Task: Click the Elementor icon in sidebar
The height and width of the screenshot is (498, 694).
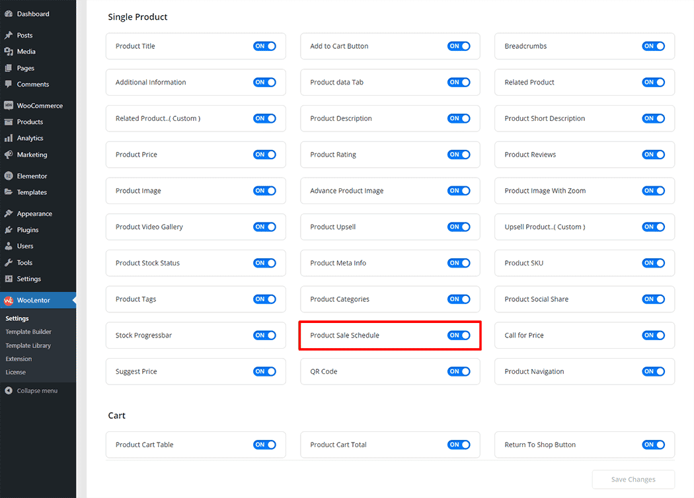Action: click(x=8, y=176)
